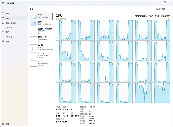The image size is (173, 127).
Task: Switch to 进程 page
Action: [x=7, y=13]
